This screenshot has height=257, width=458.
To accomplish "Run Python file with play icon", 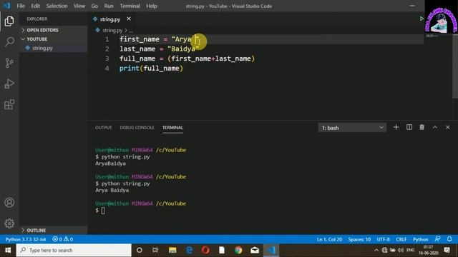I will (422, 19).
